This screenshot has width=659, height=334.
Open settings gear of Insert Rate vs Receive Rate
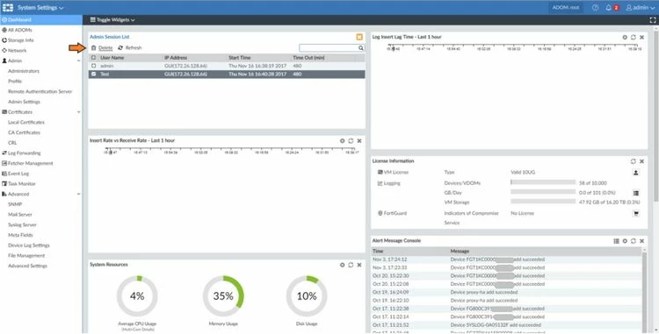pos(343,141)
